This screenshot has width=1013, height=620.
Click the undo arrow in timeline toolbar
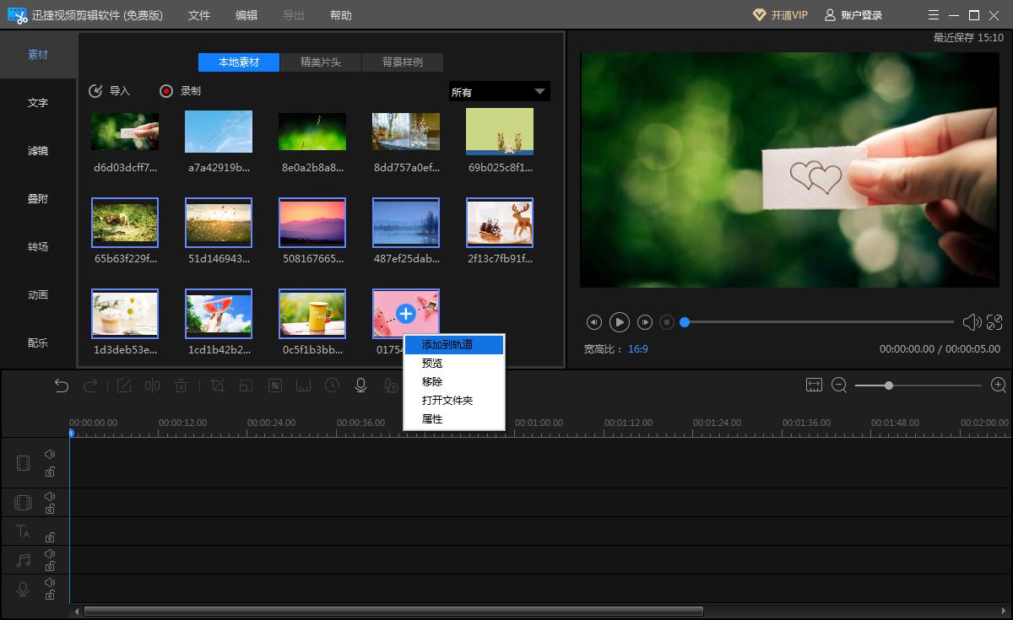pos(62,385)
